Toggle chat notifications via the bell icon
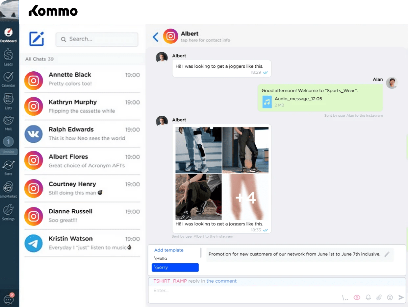Screen dimensions: 408x307 (368, 297)
